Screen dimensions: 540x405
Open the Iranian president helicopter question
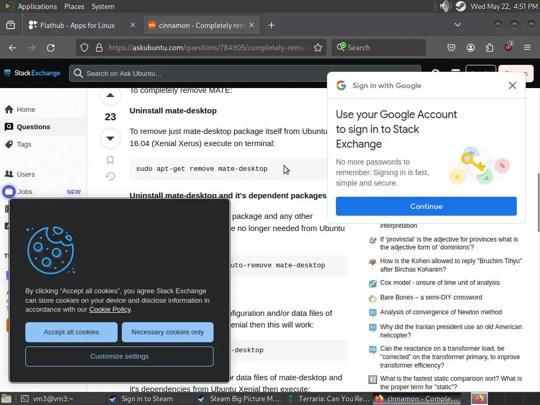click(x=451, y=331)
